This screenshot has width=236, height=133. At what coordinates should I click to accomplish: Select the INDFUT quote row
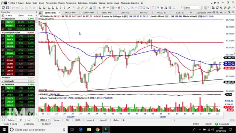tap(18, 22)
